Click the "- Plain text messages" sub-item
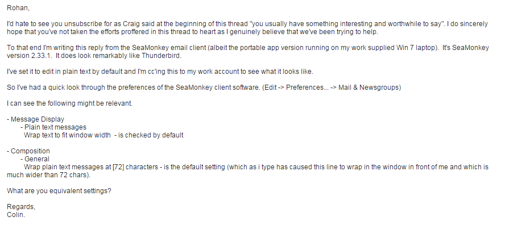Screen dimensions: 509x225 coord(53,127)
